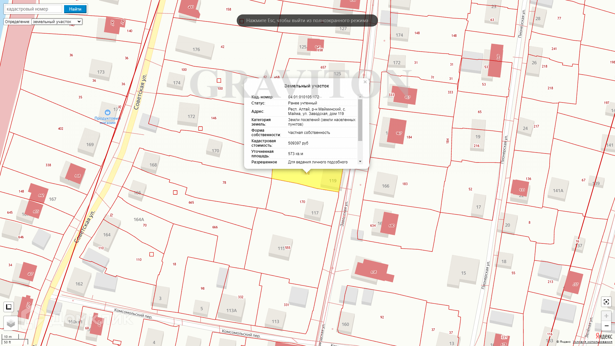Click red square marker near 176
The image size is (615, 346).
(x=219, y=81)
